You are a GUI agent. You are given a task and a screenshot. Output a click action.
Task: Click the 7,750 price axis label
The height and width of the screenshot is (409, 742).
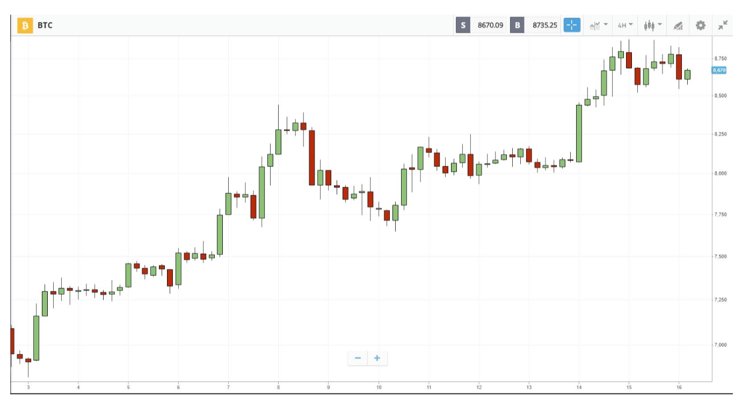click(720, 215)
